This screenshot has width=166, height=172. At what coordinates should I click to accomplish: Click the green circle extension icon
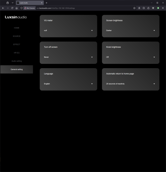(158, 8)
